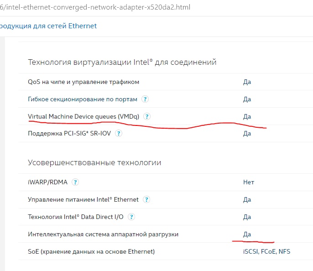Open question mark next to Поддержка PCI-SIG SR-IOV
The height and width of the screenshot is (271, 313).
tap(119, 133)
